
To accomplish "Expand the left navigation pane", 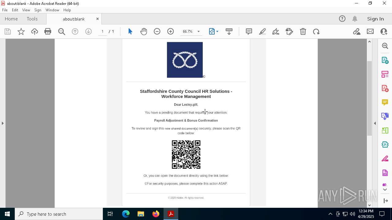I will tap(3, 123).
